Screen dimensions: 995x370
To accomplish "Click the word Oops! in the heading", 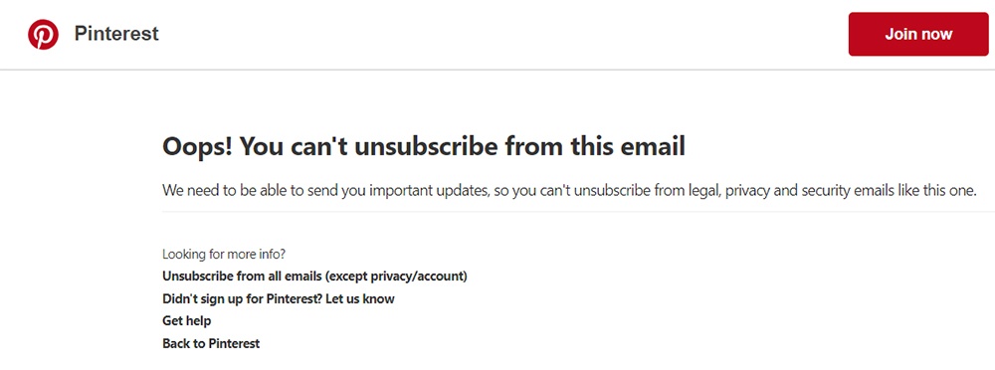I will [195, 147].
